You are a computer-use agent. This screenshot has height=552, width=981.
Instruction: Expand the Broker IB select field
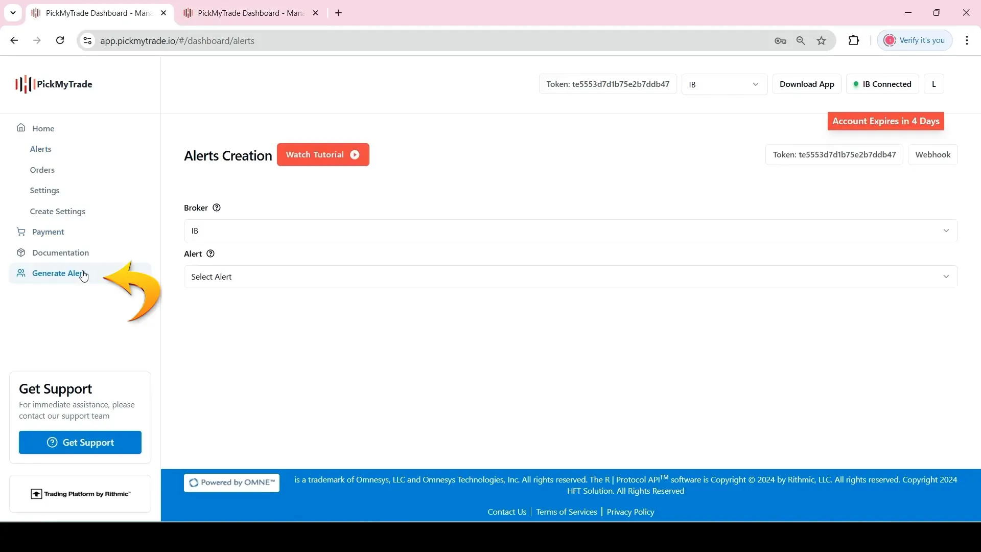tap(571, 231)
